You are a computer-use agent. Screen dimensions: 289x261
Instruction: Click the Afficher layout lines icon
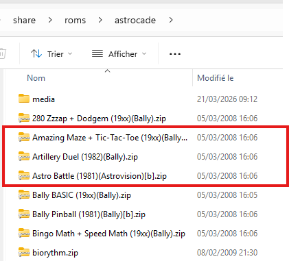[97, 54]
